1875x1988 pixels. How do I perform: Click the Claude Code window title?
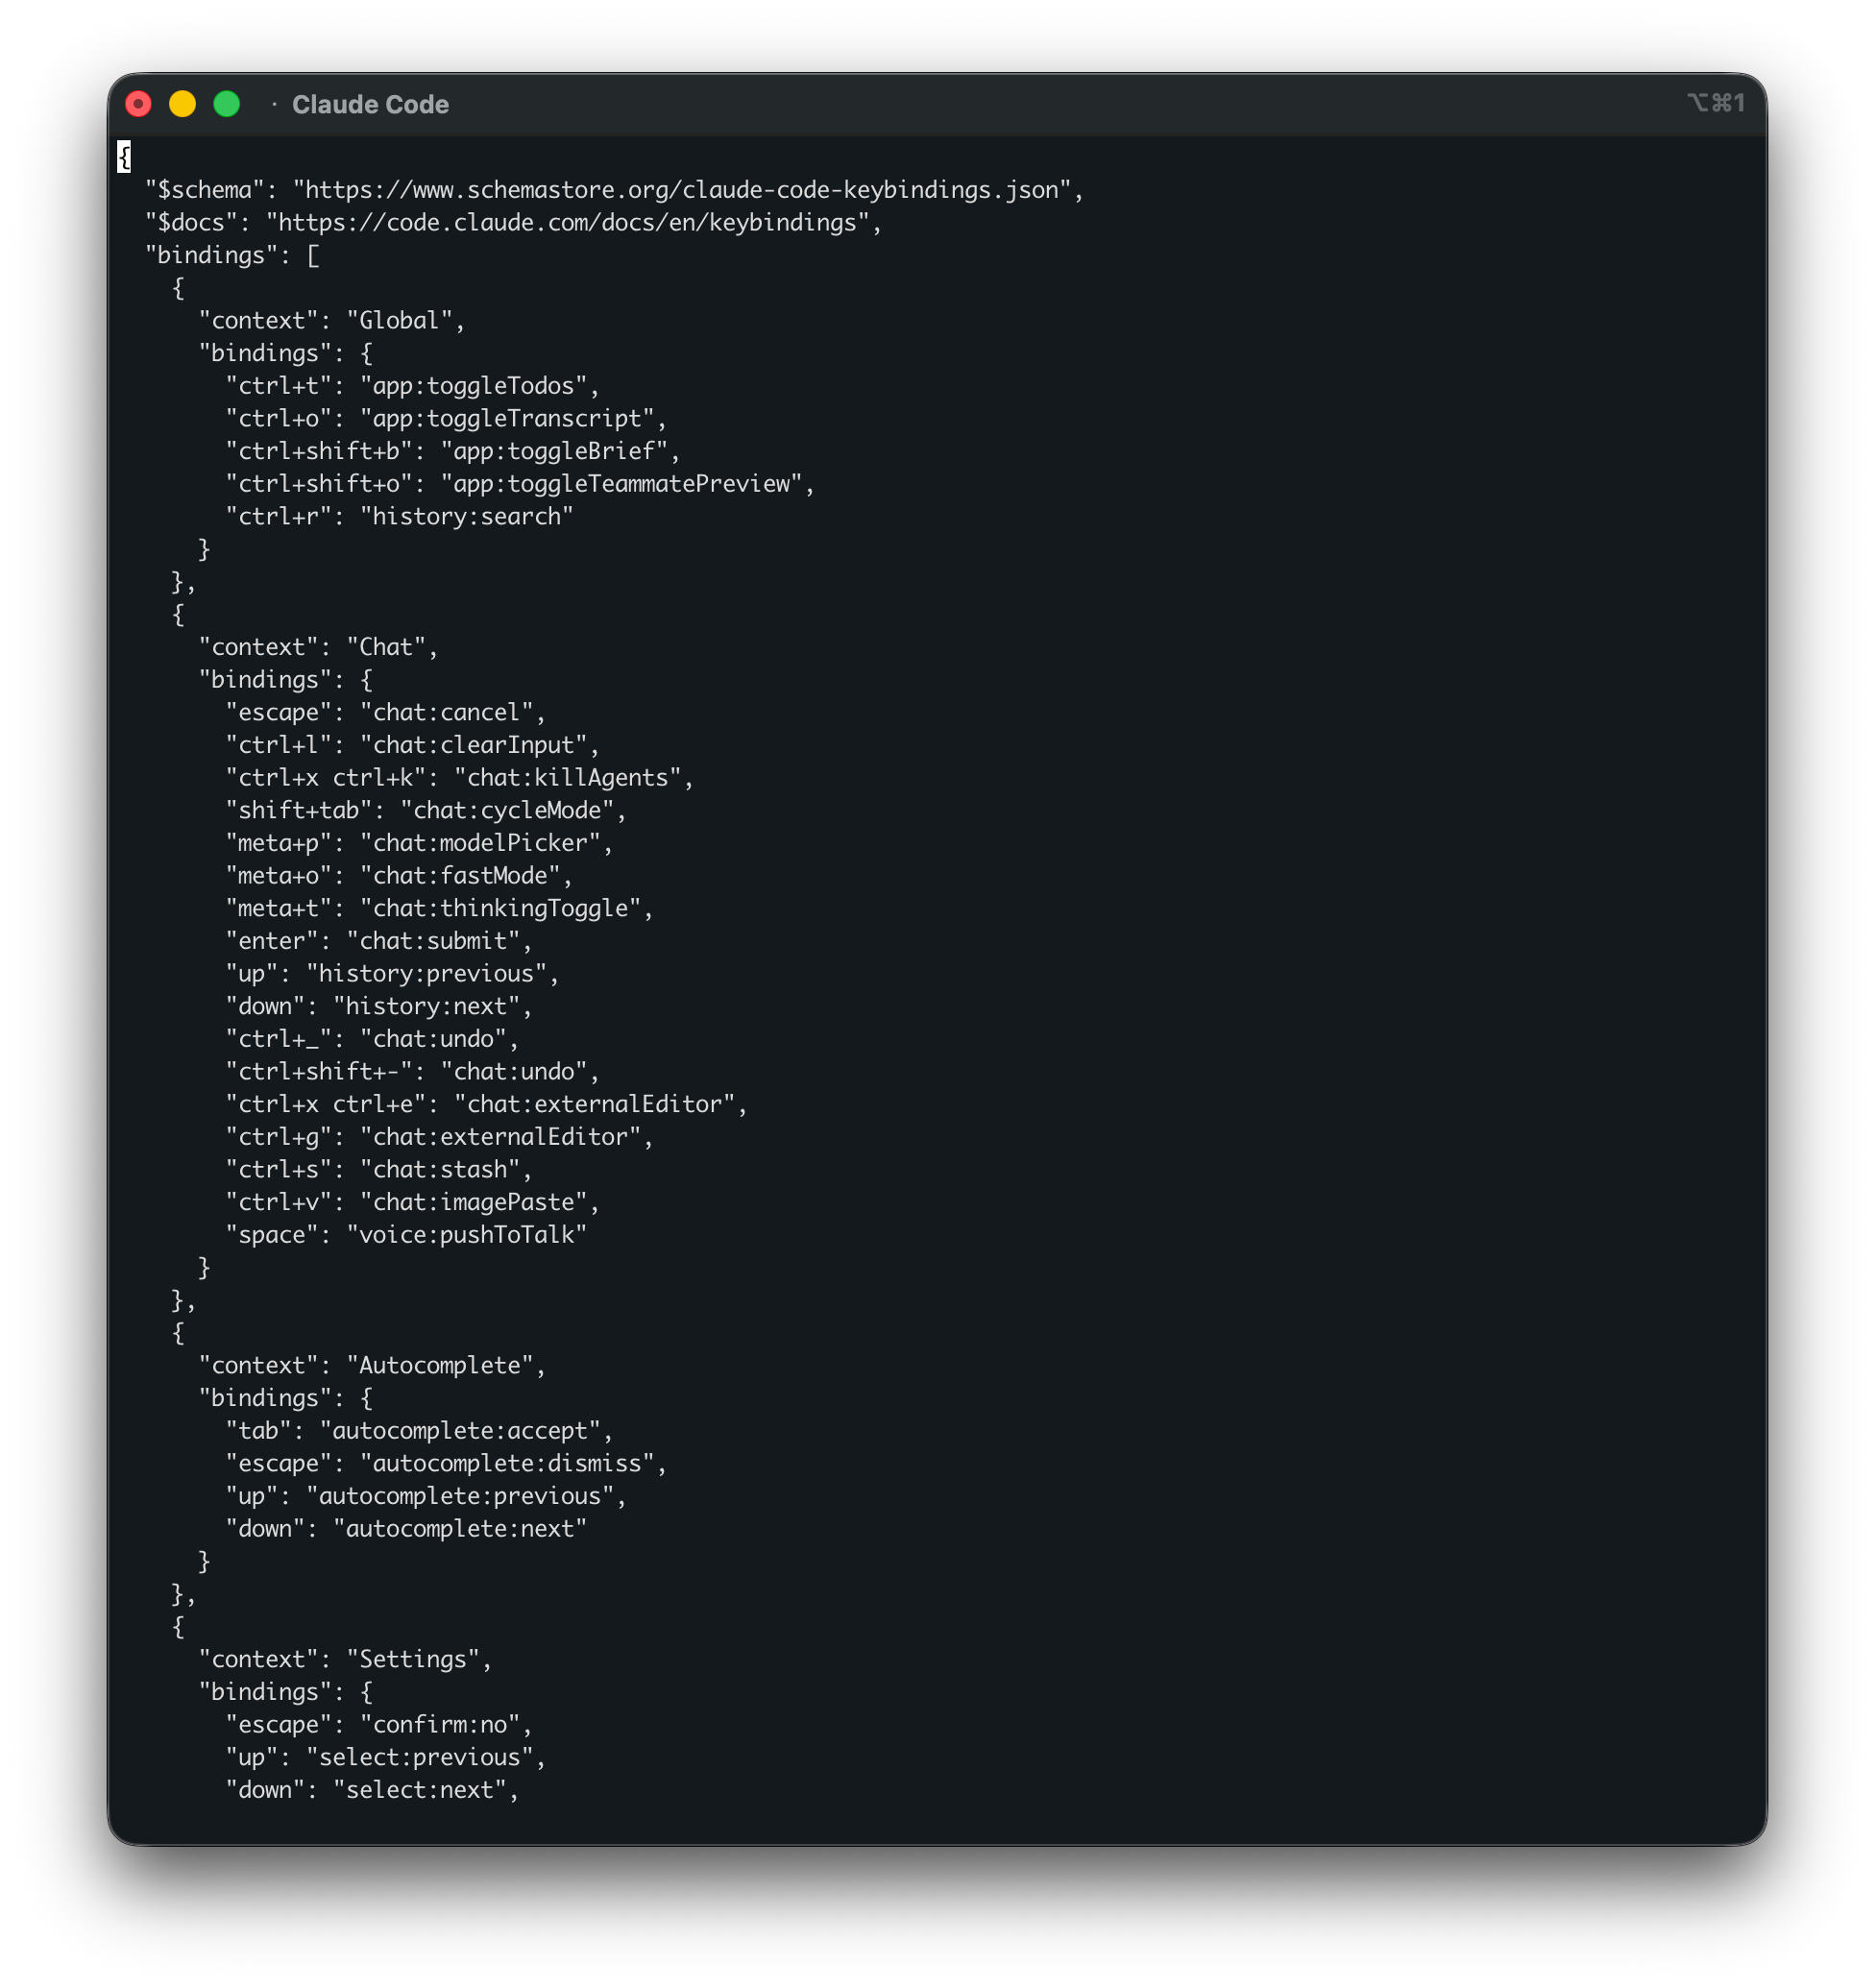[369, 105]
